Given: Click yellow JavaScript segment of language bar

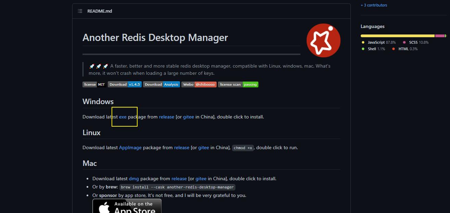Looking at the screenshot, I should (398, 36).
